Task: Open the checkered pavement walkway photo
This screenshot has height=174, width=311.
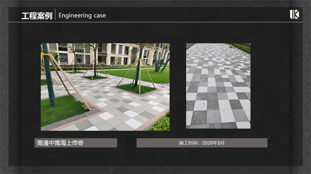Action: click(218, 86)
